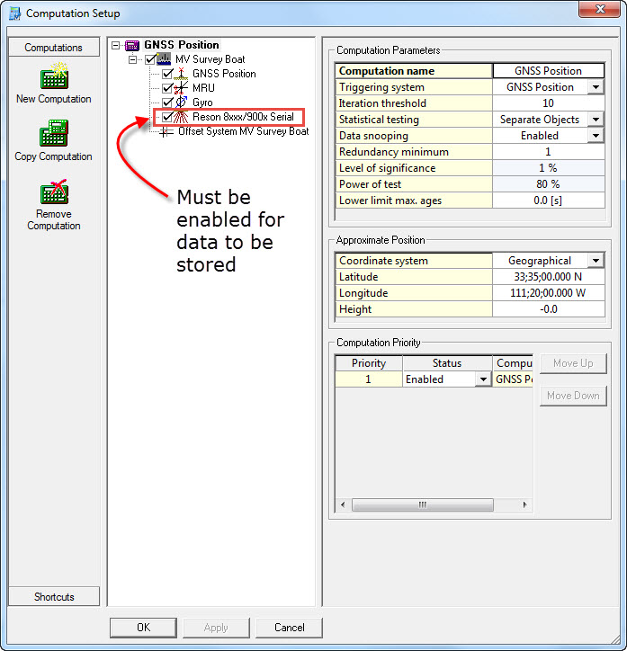Click the Iteration threshold value 10
The width and height of the screenshot is (627, 651).
click(x=548, y=103)
